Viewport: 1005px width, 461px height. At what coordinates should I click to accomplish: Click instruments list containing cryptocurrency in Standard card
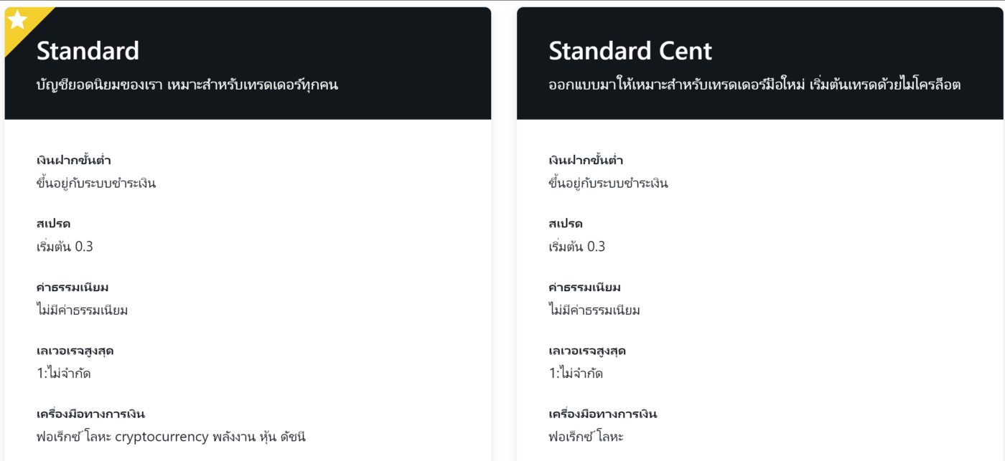[x=172, y=437]
